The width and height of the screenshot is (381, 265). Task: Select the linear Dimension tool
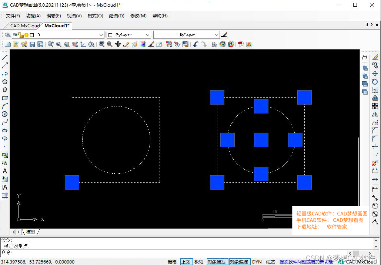point(375,189)
